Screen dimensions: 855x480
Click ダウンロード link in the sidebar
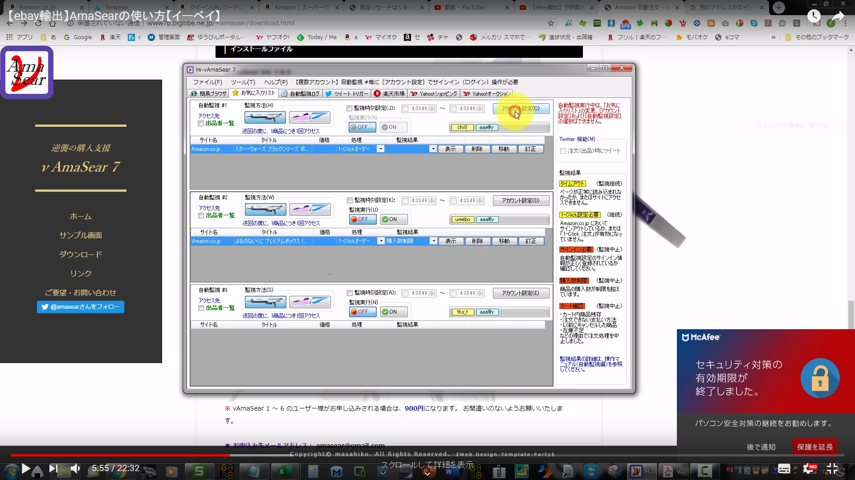click(x=81, y=254)
